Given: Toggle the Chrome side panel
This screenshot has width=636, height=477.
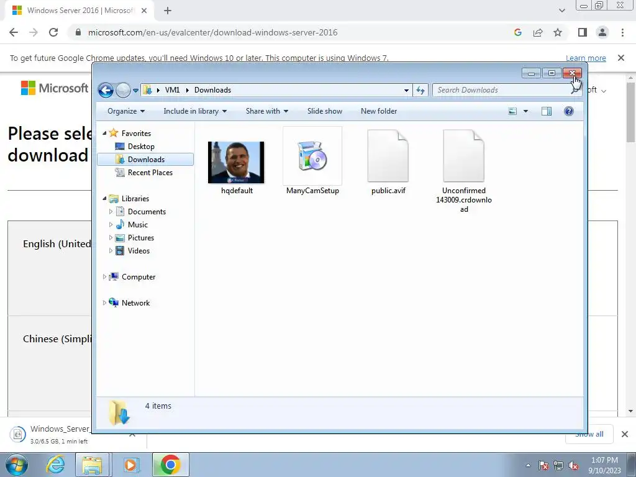Looking at the screenshot, I should (x=583, y=32).
